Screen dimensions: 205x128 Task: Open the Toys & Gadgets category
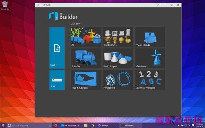(x=86, y=80)
